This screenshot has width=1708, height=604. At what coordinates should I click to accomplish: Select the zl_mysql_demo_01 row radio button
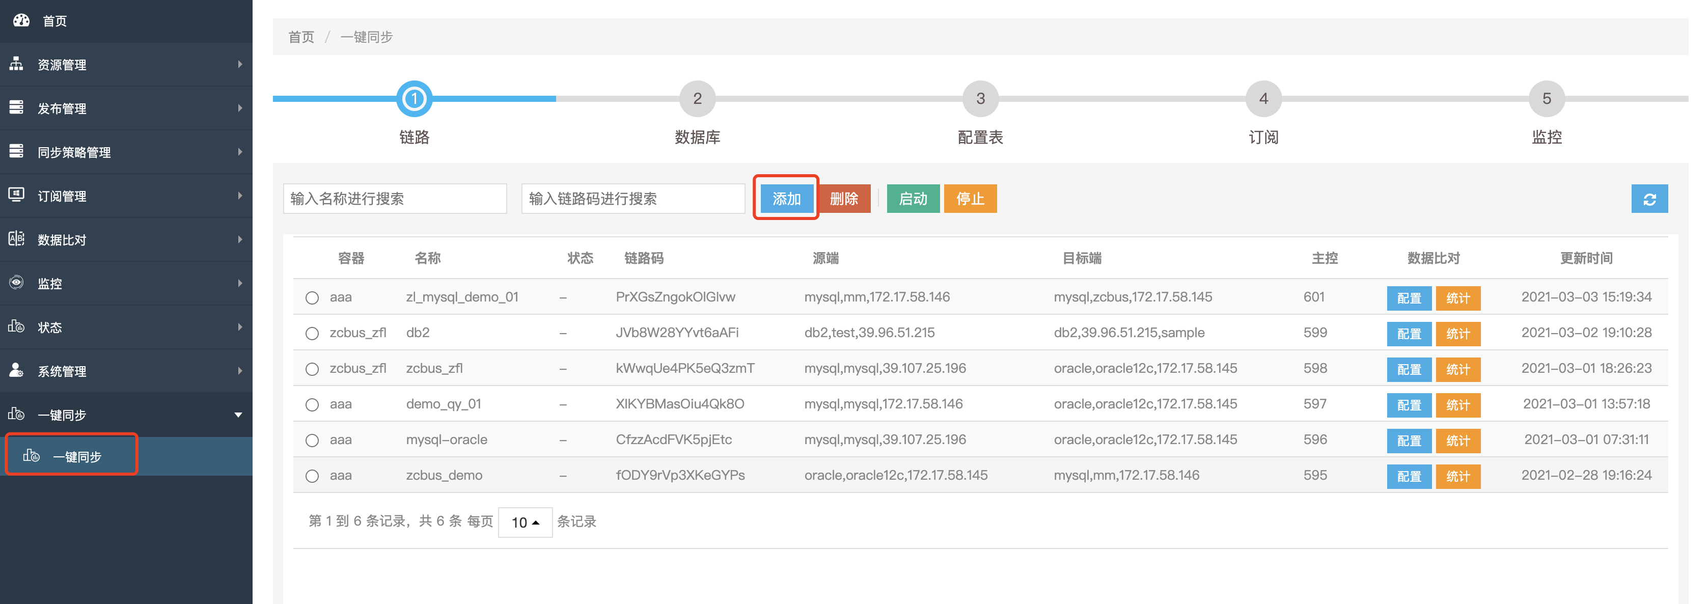coord(312,298)
